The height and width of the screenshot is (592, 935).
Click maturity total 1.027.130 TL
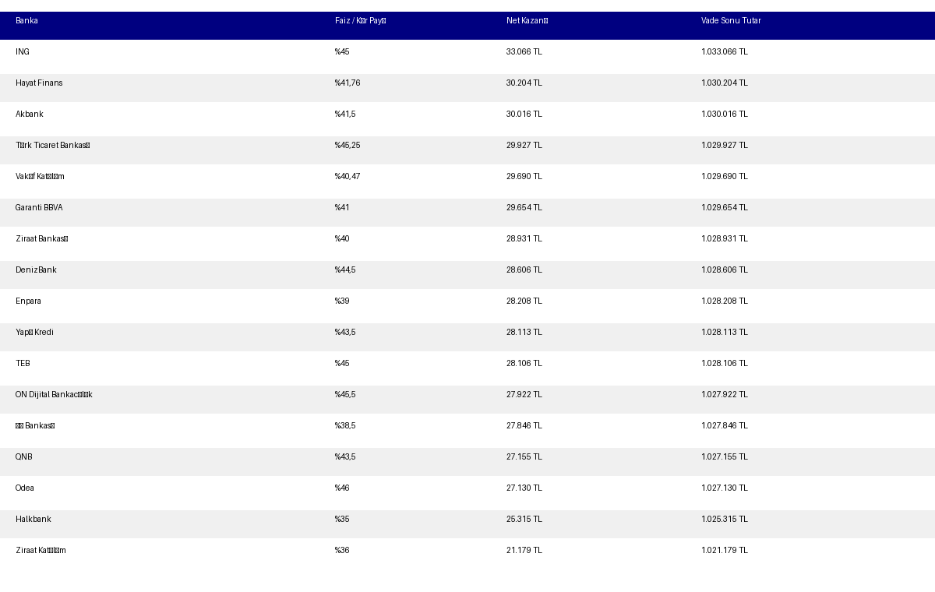pyautogui.click(x=725, y=488)
